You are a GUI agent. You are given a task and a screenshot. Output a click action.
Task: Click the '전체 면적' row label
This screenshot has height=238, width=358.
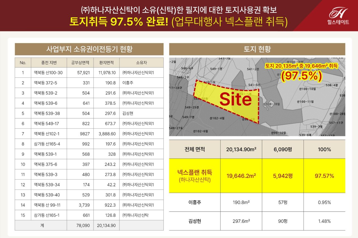(195, 149)
